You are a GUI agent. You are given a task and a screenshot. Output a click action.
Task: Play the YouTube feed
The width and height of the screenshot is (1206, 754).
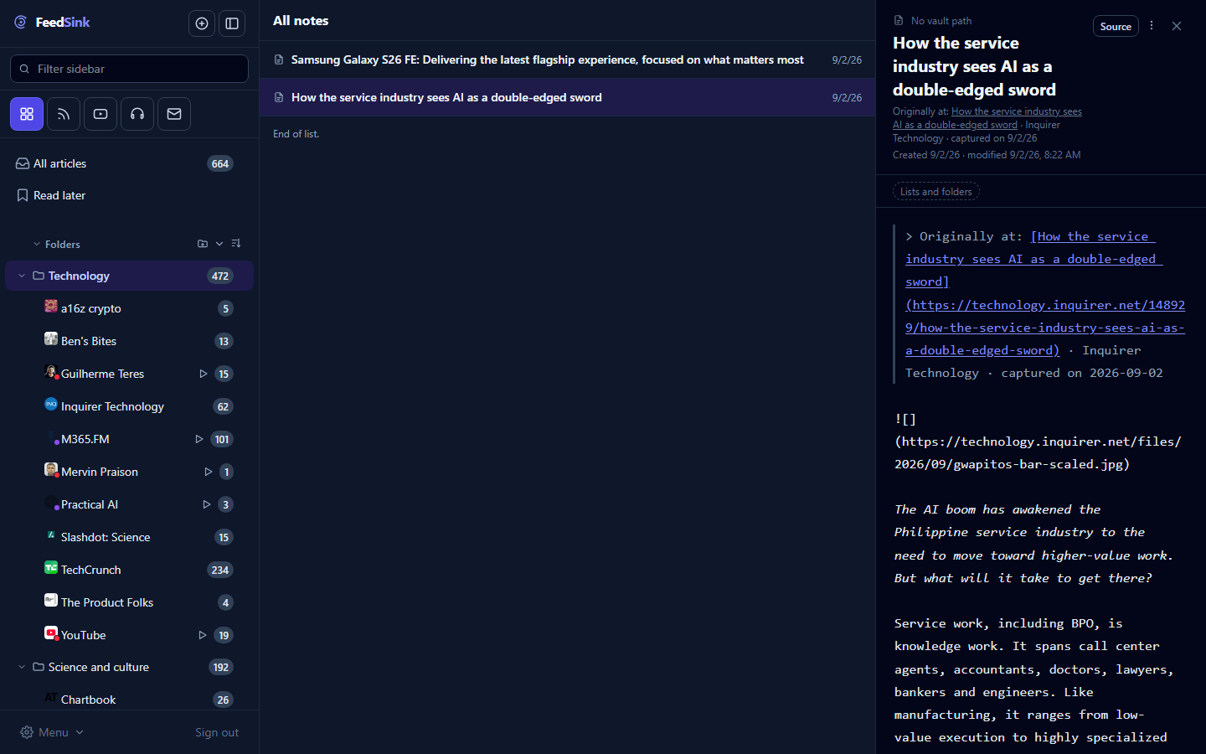202,635
